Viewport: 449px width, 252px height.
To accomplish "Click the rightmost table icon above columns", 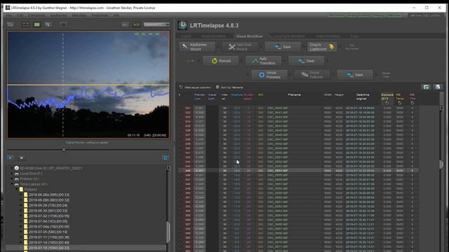I will (x=438, y=87).
